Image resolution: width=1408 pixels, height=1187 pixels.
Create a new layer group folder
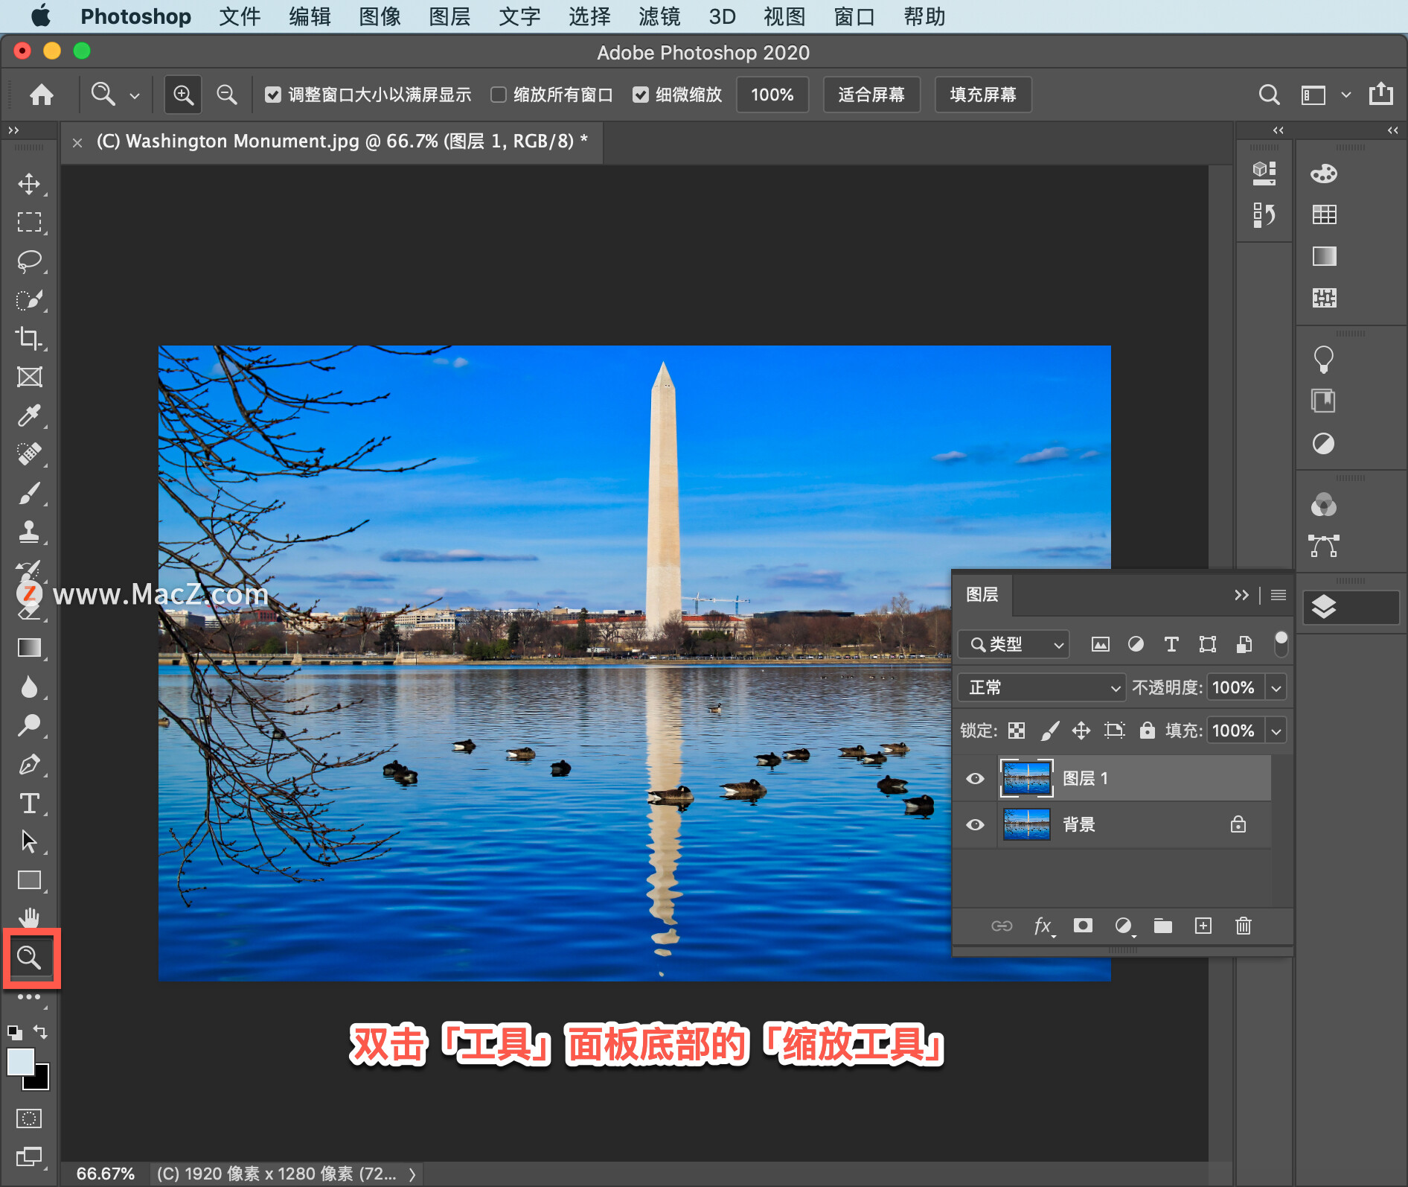coord(1163,926)
